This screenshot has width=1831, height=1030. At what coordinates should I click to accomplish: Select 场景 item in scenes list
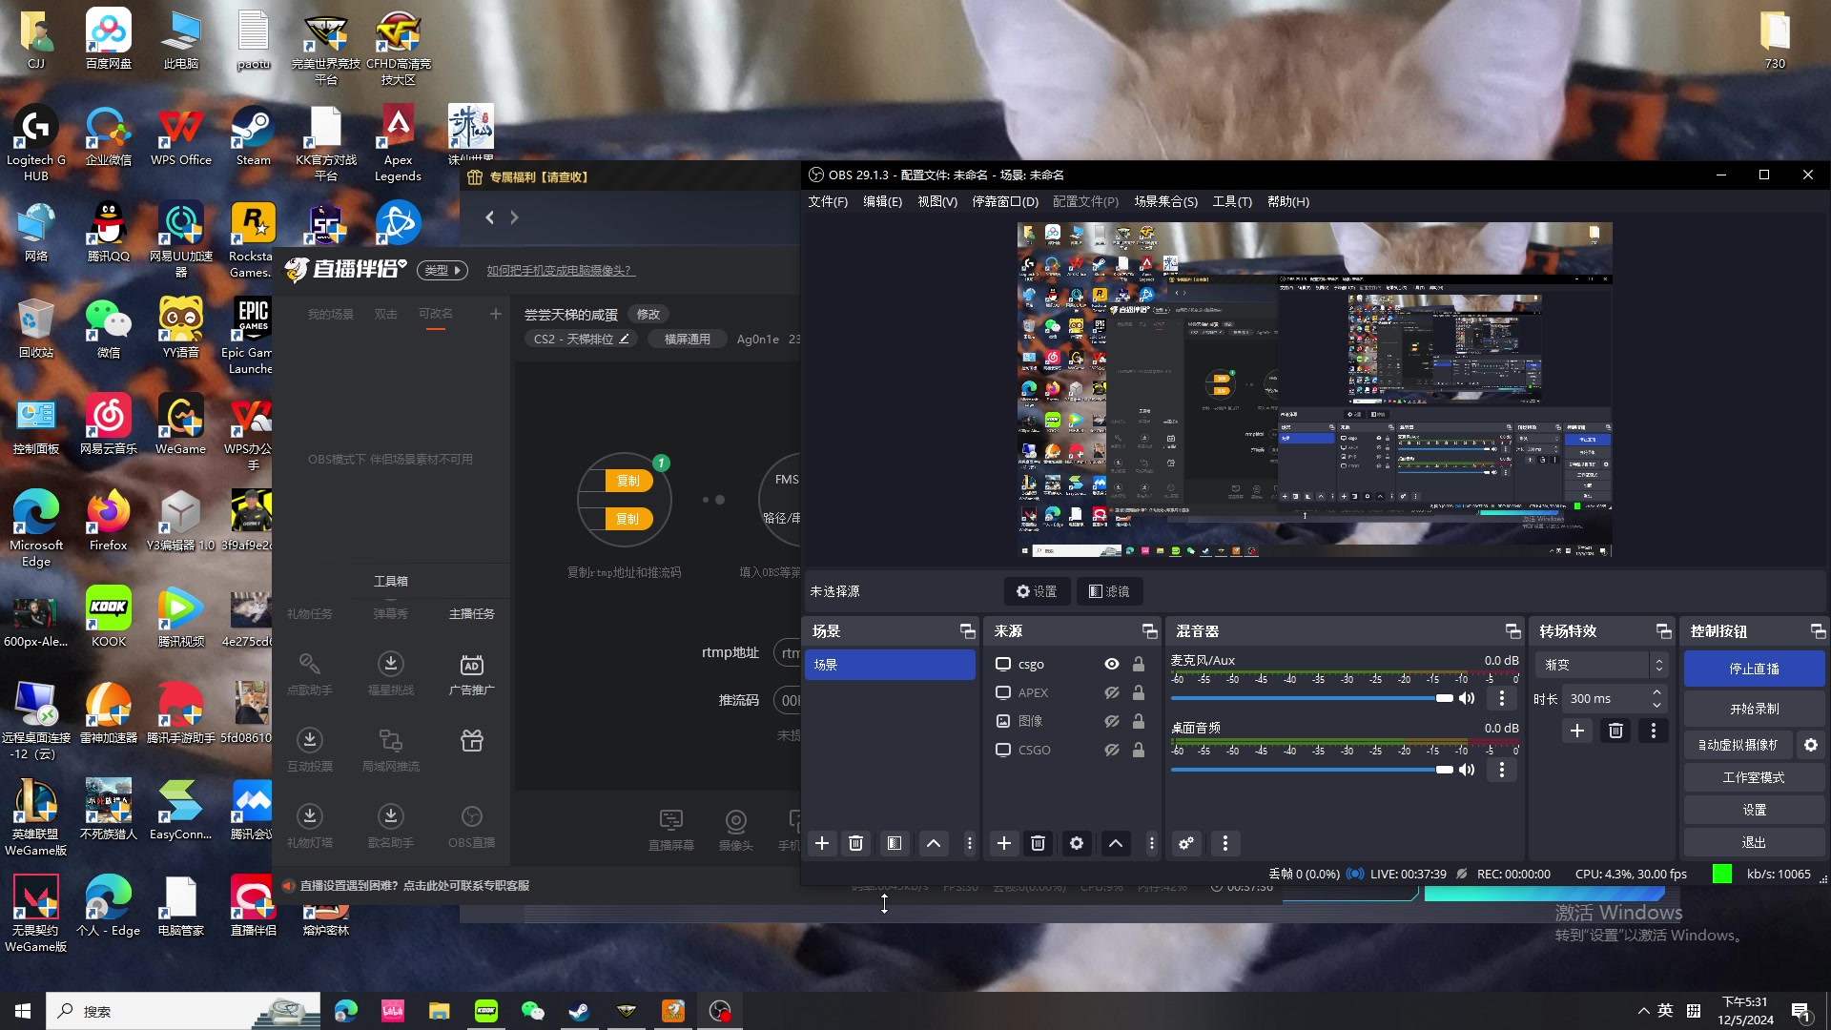pyautogui.click(x=890, y=665)
